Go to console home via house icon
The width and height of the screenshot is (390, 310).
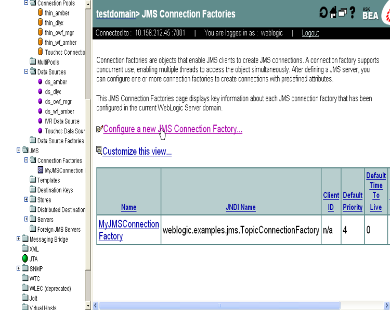tap(333, 12)
